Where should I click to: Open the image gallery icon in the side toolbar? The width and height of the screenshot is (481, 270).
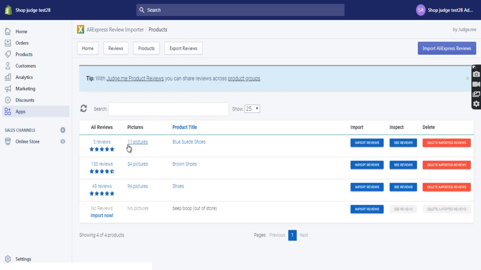(x=476, y=94)
